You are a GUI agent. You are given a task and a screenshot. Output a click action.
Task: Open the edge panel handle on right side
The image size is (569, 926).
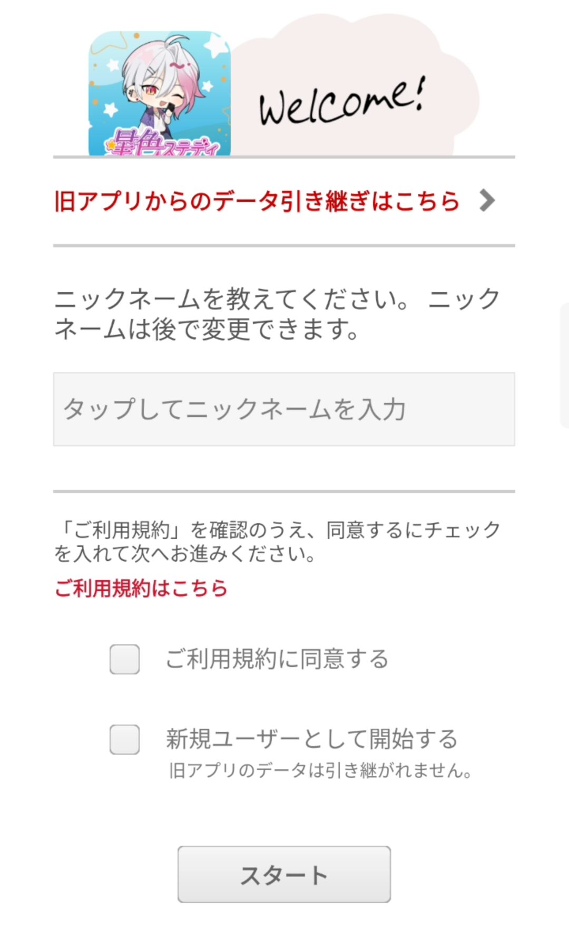[x=564, y=365]
